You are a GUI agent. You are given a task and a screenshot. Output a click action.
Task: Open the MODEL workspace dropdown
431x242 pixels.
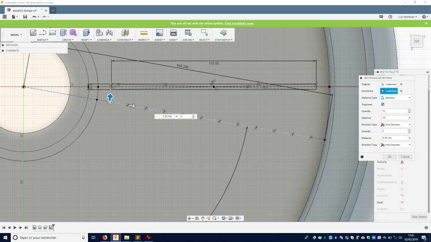point(16,35)
